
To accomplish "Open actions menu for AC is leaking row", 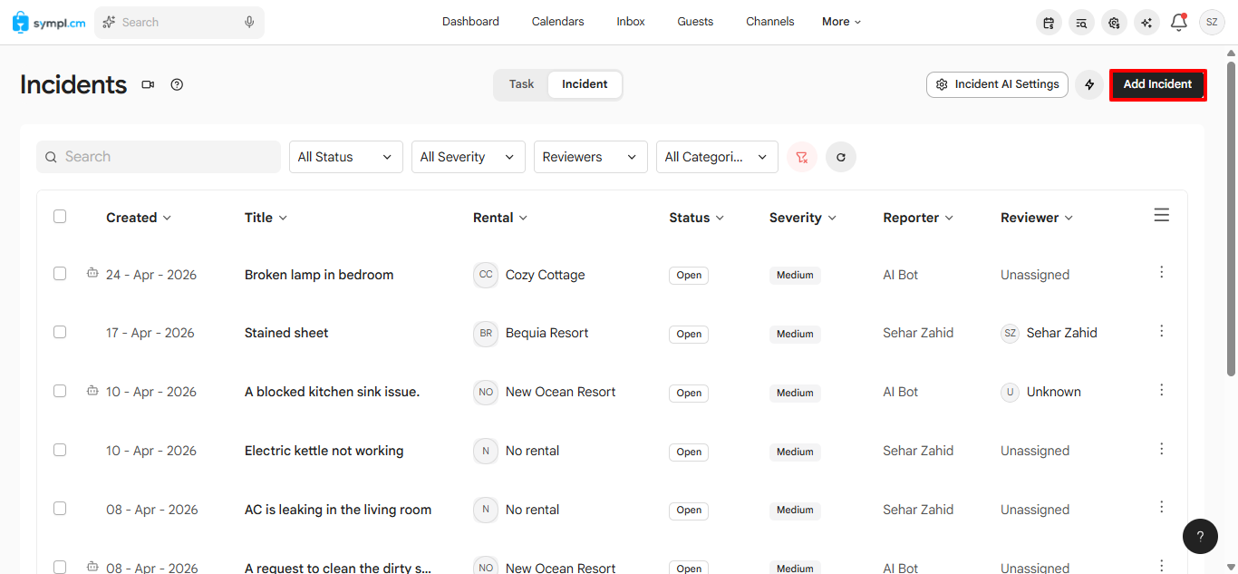I will (1162, 507).
